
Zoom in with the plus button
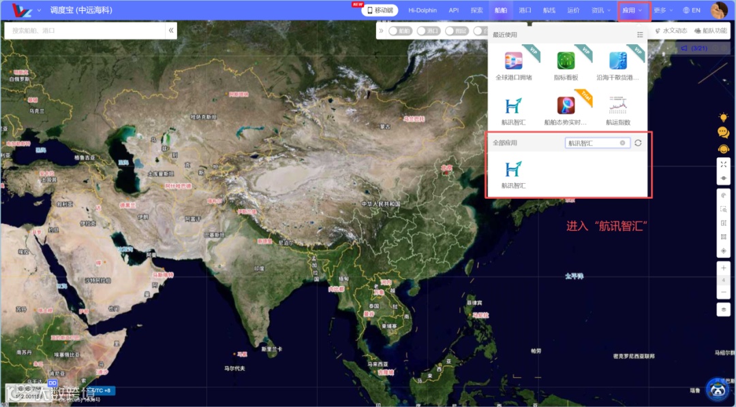(x=723, y=267)
